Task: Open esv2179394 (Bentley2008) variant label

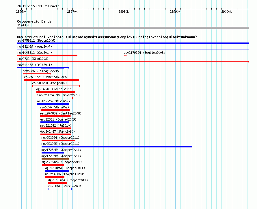Action: pyautogui.click(x=144, y=53)
